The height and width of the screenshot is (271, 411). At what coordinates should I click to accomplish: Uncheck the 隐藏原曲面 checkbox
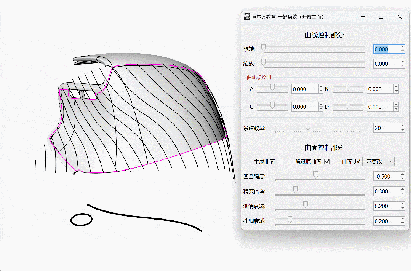coord(327,161)
